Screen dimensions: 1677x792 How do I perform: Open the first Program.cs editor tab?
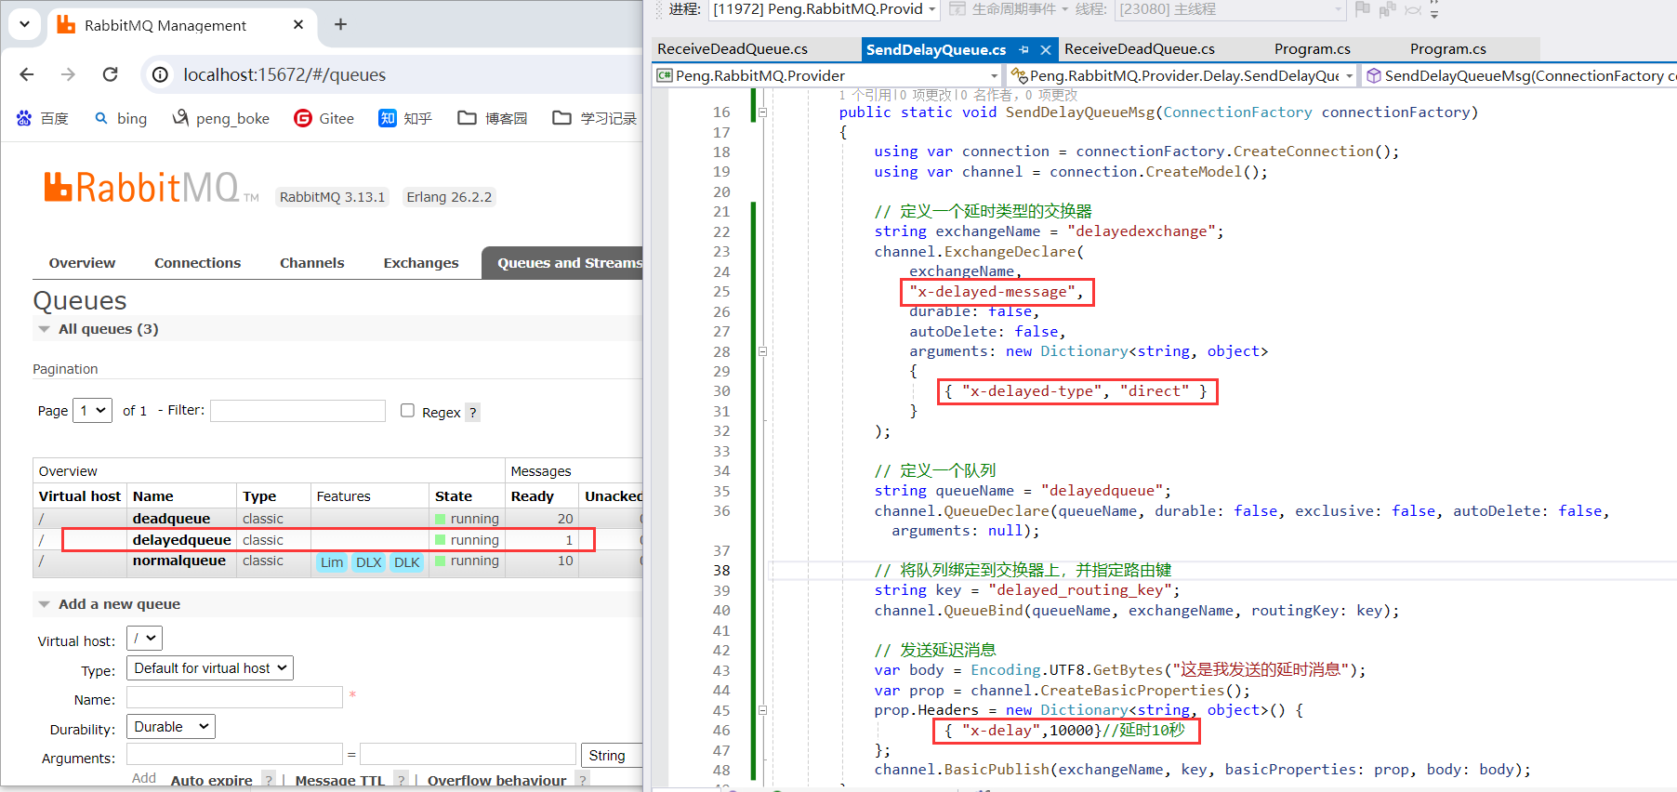pyautogui.click(x=1312, y=49)
